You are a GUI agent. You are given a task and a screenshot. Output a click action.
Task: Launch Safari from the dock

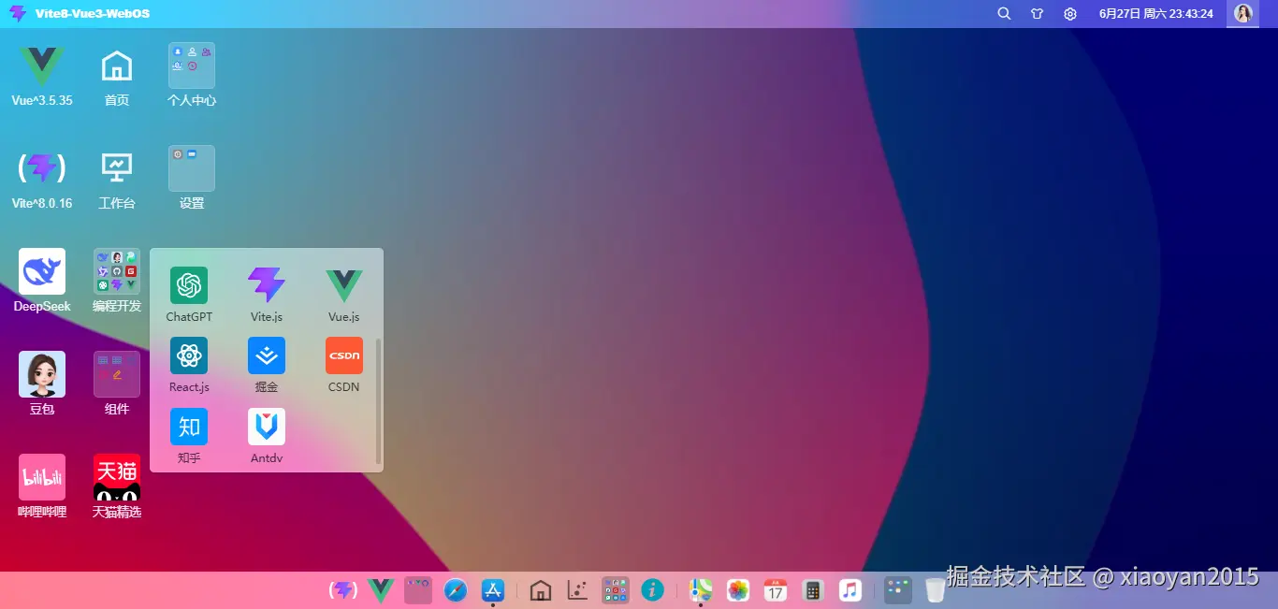pyautogui.click(x=456, y=590)
